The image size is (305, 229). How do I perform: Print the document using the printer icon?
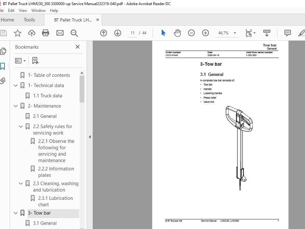[46, 33]
